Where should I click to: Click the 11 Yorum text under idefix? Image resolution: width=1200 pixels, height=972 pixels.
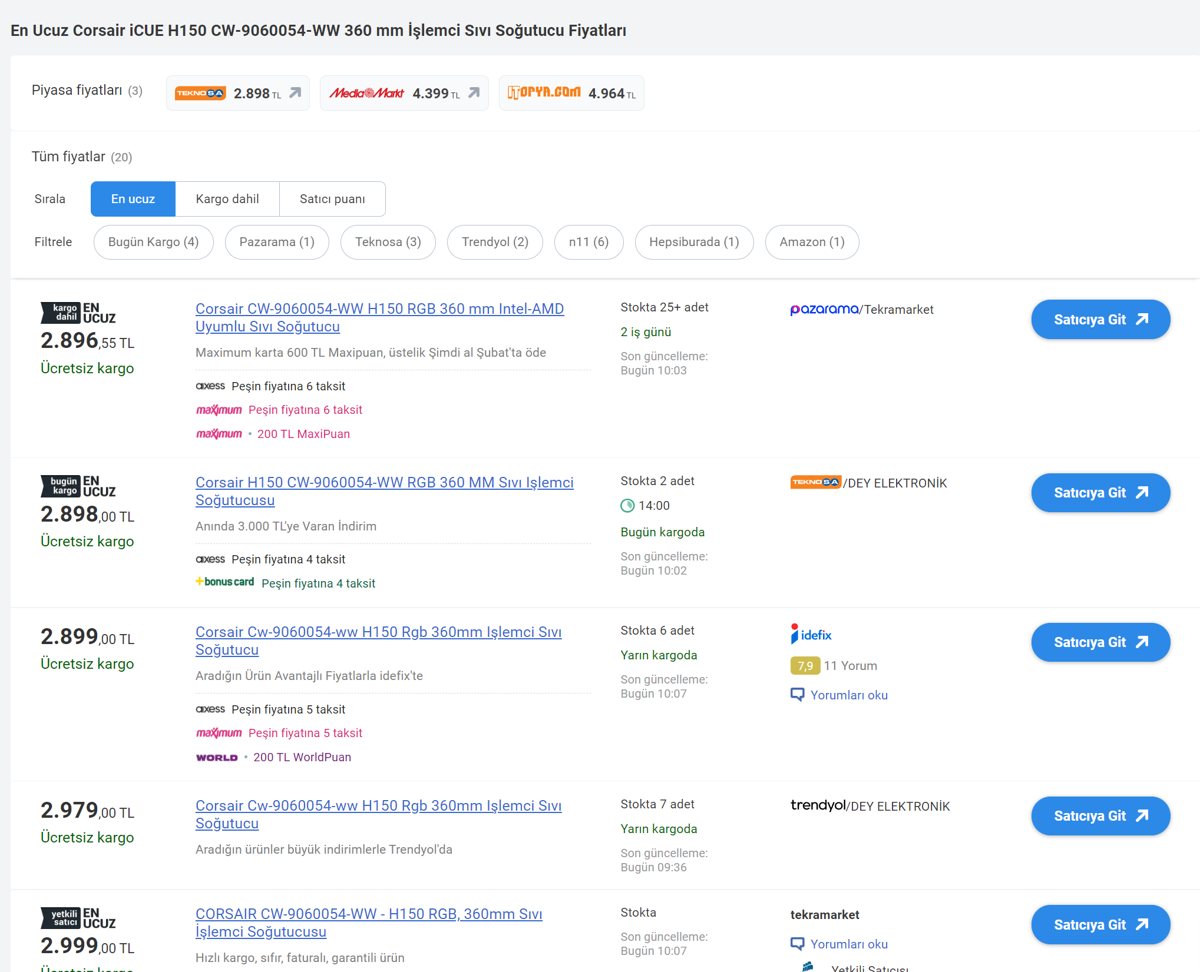click(851, 666)
